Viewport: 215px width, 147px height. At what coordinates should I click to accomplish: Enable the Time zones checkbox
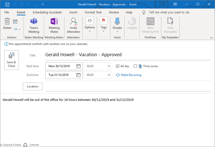[x=135, y=66]
